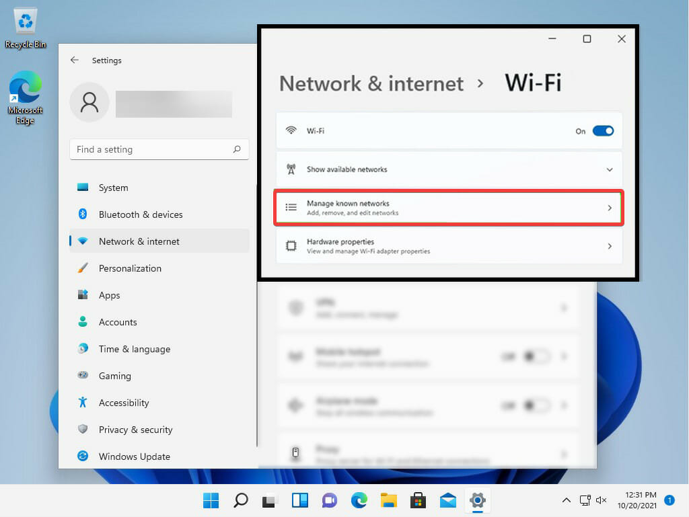The height and width of the screenshot is (517, 689).
Task: Select Apps in Settings sidebar
Action: [109, 295]
